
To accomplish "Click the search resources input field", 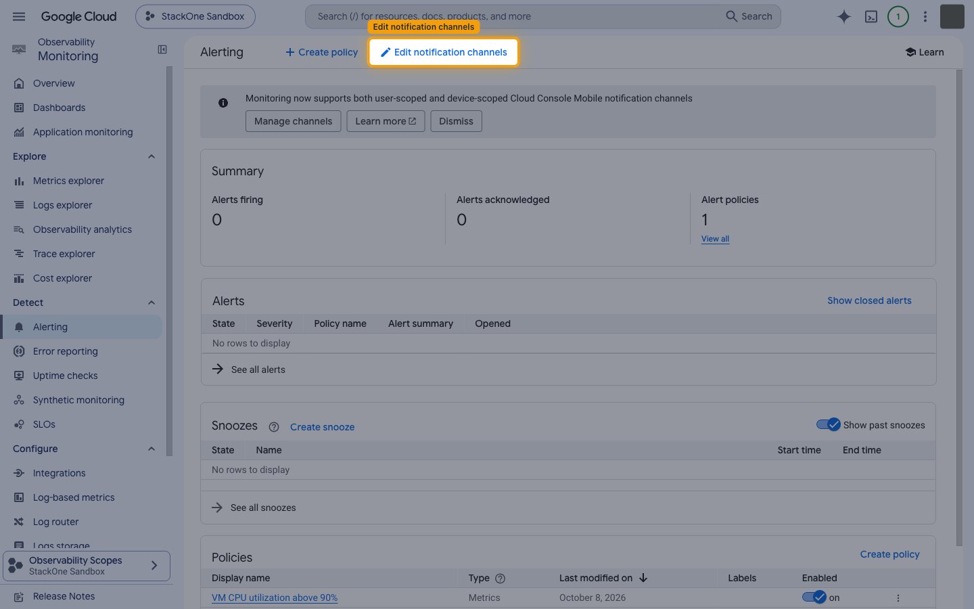I will click(514, 16).
